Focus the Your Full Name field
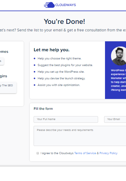 point(66,119)
